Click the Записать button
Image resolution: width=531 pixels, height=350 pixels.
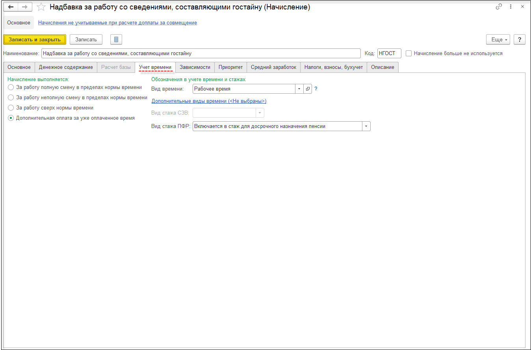[x=86, y=39]
